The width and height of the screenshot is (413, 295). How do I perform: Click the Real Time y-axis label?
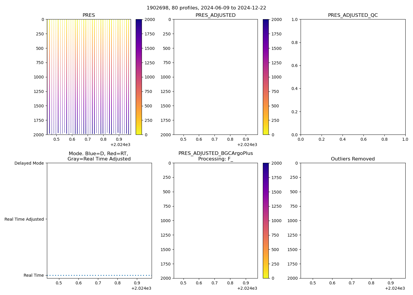(x=34, y=275)
